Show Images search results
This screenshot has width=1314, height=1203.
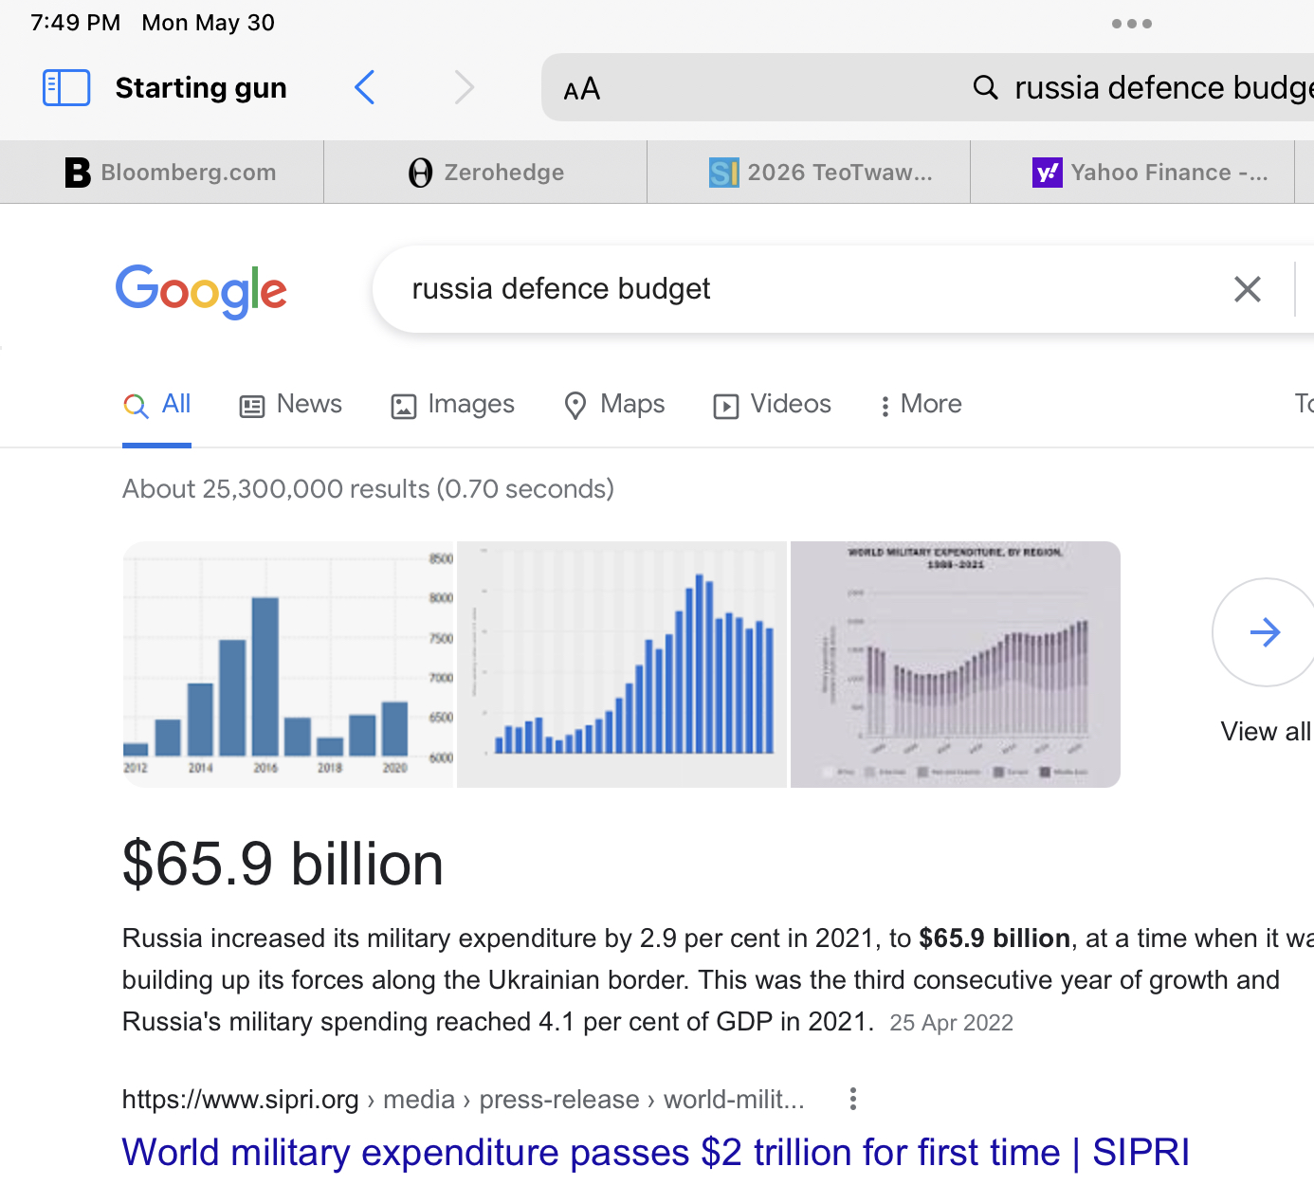[x=452, y=405]
